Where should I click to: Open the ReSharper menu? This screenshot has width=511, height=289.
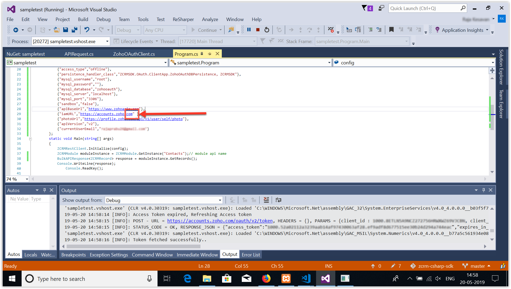click(x=183, y=19)
